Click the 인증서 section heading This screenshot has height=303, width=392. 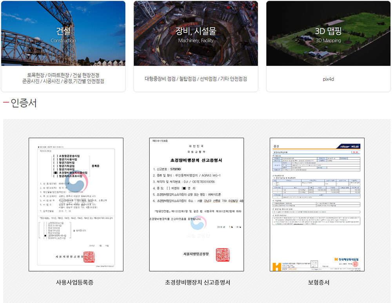click(24, 103)
